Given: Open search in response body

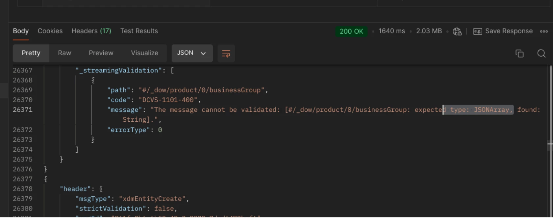Looking at the screenshot, I should pos(541,53).
